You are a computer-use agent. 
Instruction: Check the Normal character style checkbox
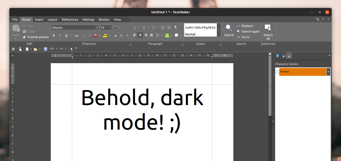coord(277,72)
